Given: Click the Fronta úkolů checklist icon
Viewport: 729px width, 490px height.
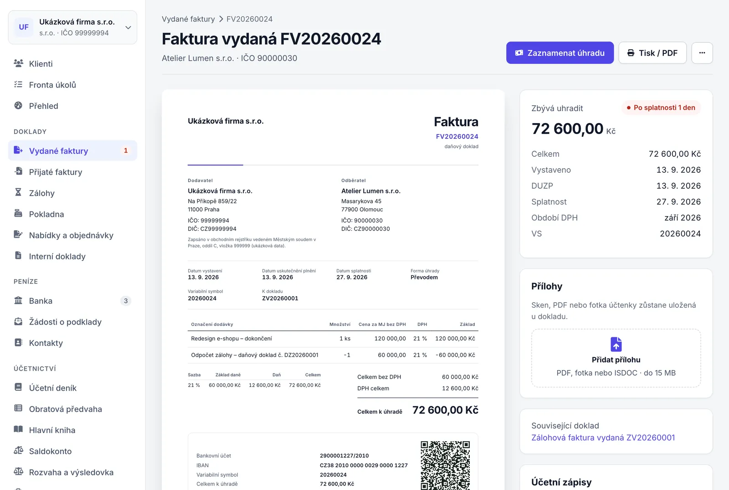Looking at the screenshot, I should (x=18, y=84).
